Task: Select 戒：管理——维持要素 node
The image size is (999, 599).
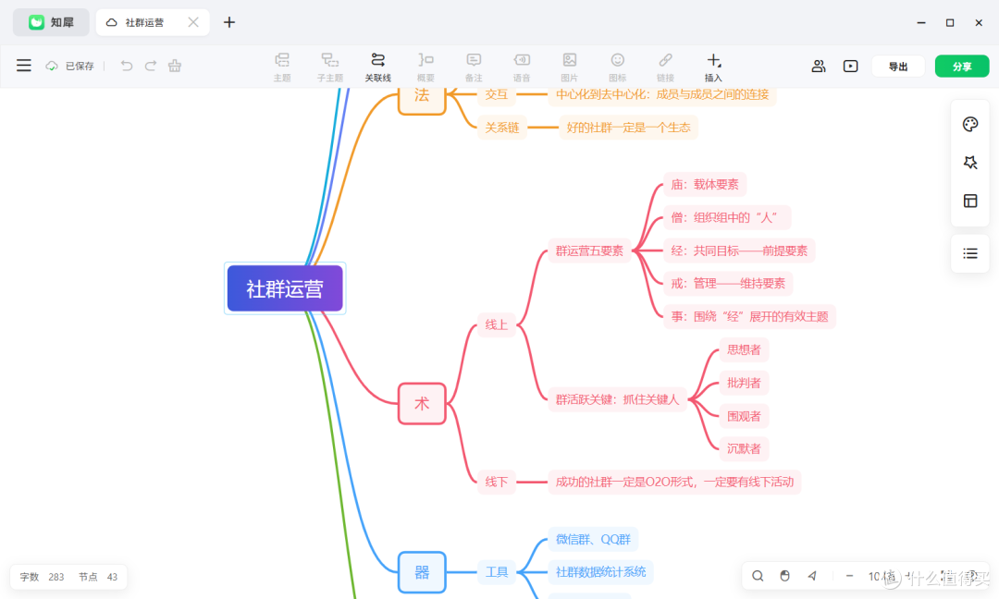Action: tap(728, 283)
